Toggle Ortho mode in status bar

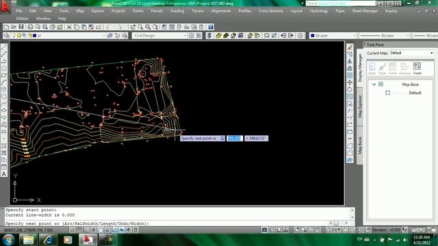[86, 230]
